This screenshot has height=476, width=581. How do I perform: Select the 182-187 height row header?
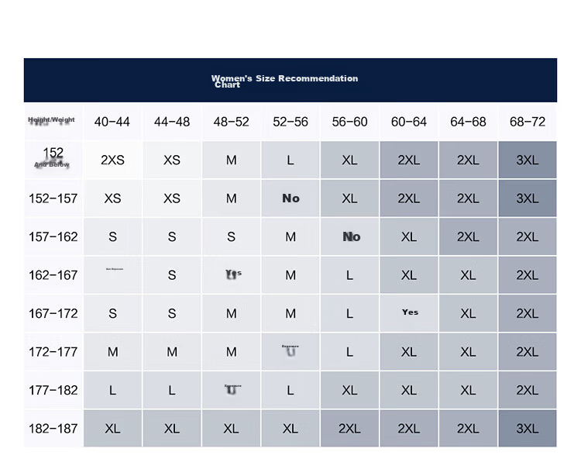53,428
